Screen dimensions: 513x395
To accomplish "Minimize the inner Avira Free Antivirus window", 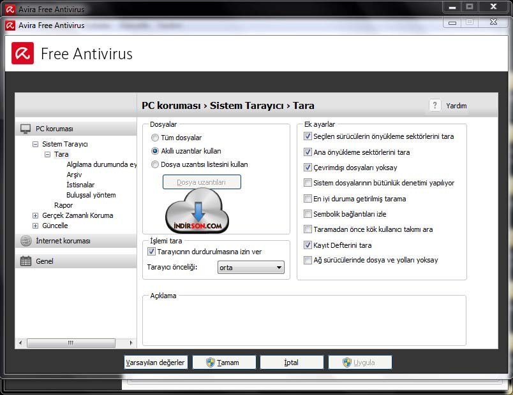I will tap(452, 22).
